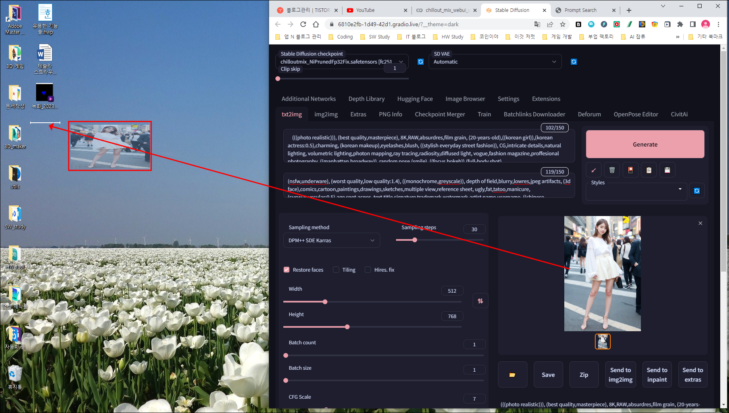
Task: Bookmark this page with the star icon
Action: tap(563, 24)
